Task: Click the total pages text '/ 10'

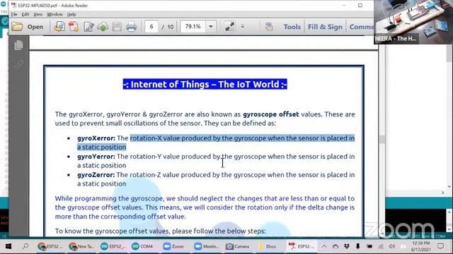Action: click(x=168, y=27)
